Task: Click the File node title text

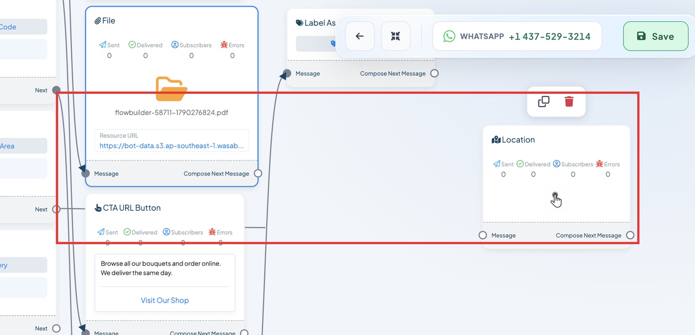Action: (109, 21)
